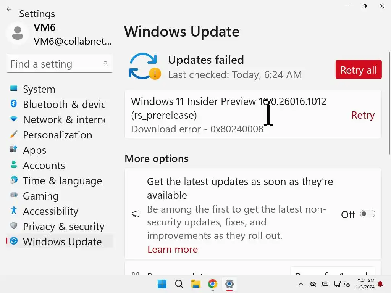Select Windows Update in sidebar

[x=60, y=241]
